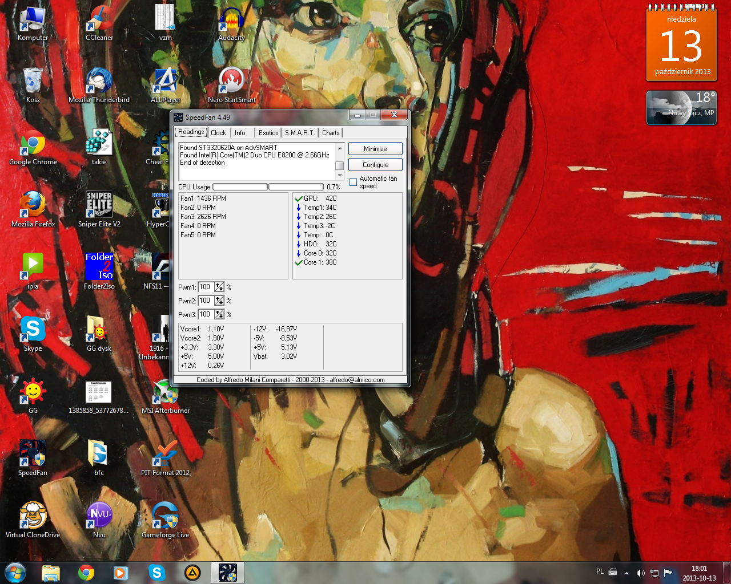Enable Automatic fan speed checkbox
The height and width of the screenshot is (584, 731).
tap(354, 182)
